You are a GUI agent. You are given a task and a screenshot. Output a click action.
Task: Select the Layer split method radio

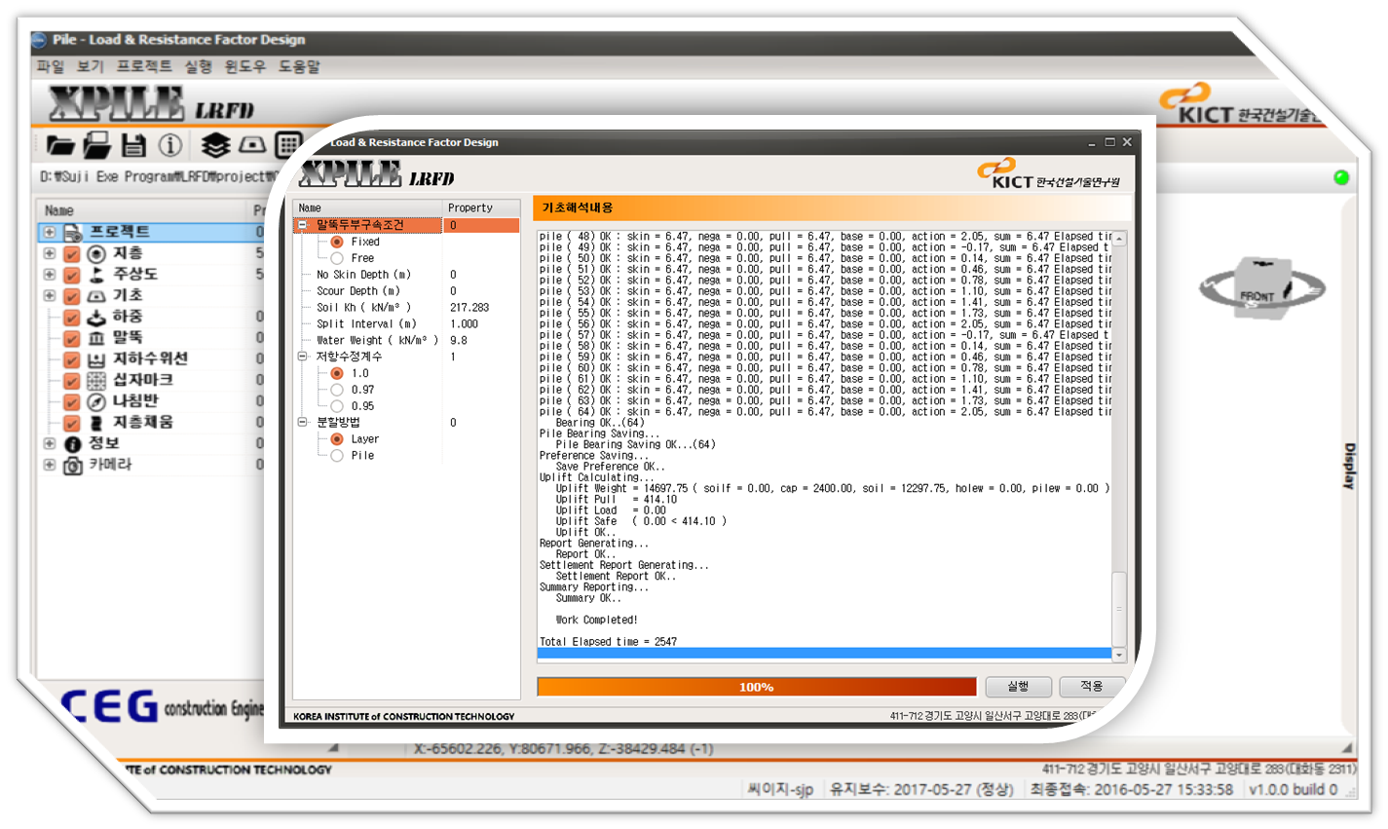coord(337,439)
